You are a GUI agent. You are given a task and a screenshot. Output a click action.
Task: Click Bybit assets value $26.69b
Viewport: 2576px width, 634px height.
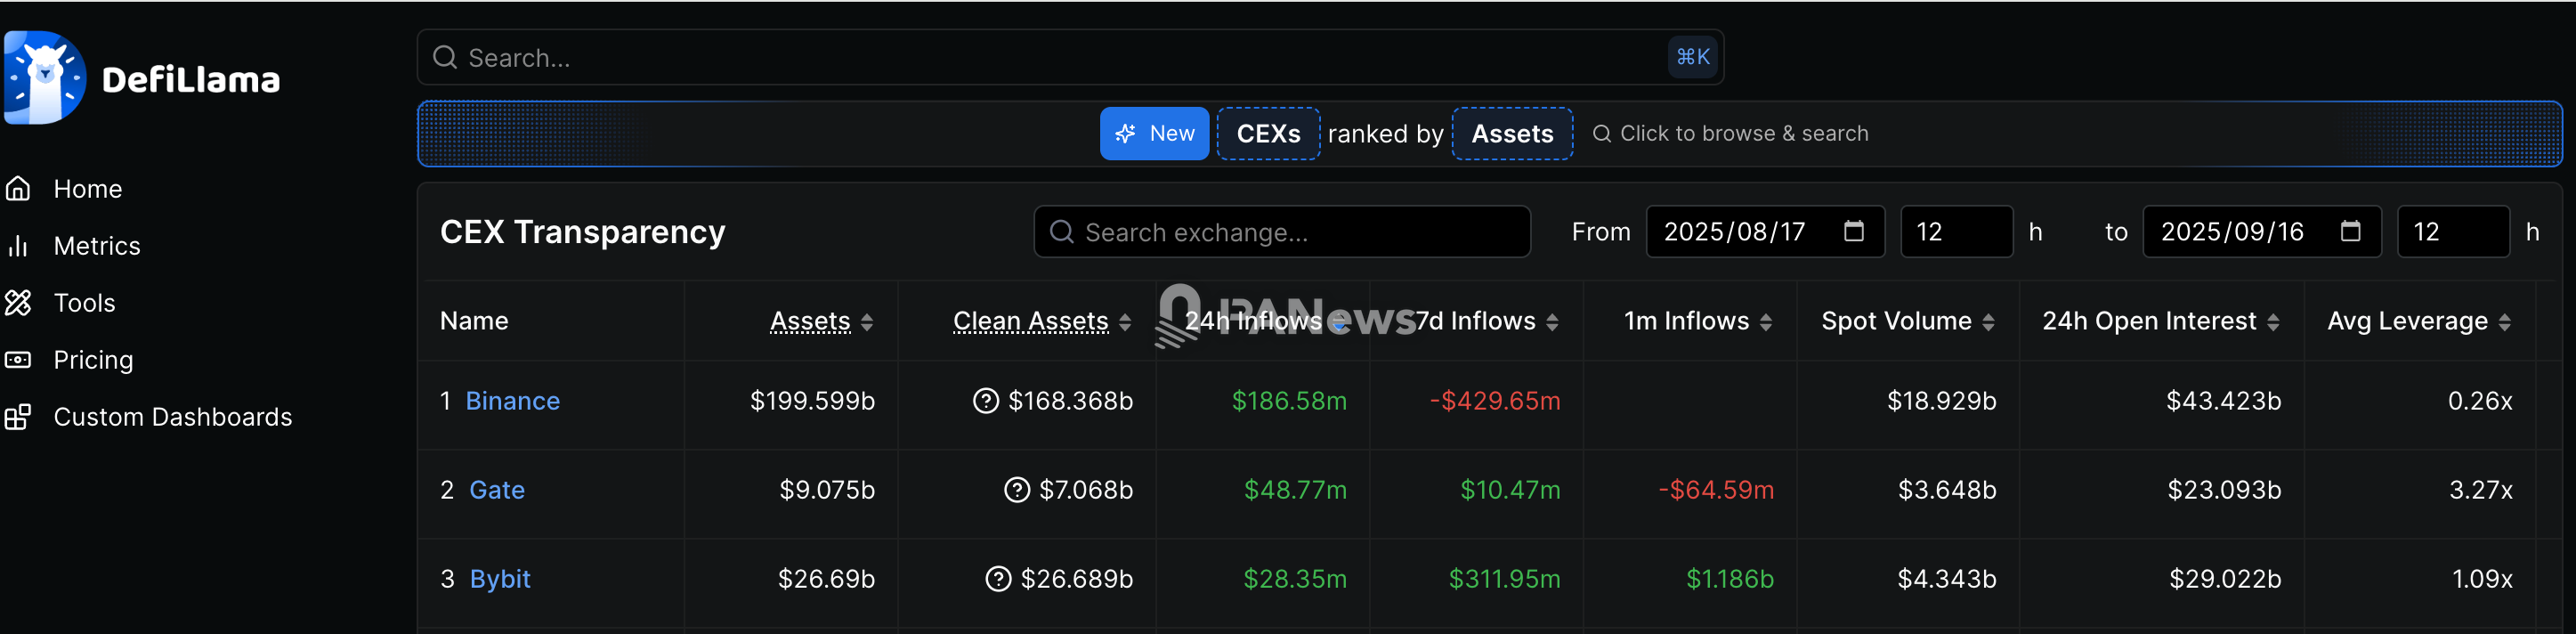click(x=826, y=579)
